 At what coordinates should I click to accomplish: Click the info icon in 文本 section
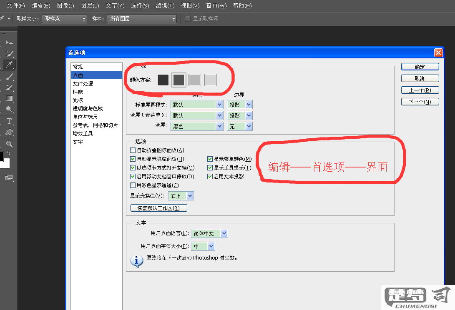(136, 261)
